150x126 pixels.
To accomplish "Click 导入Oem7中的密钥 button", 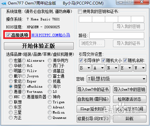I will click(x=130, y=89).
